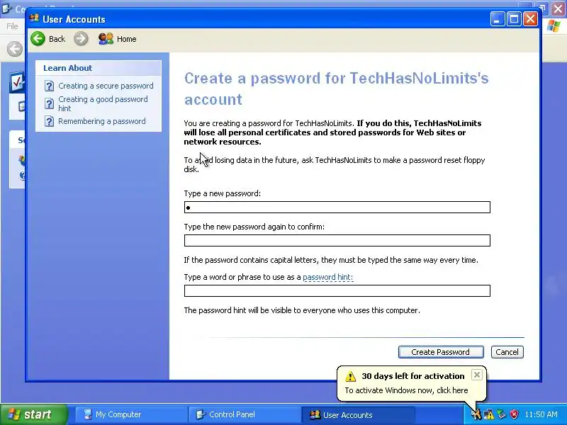The image size is (567, 425).
Task: Dismiss the activation balloon with its X
Action: pos(476,375)
